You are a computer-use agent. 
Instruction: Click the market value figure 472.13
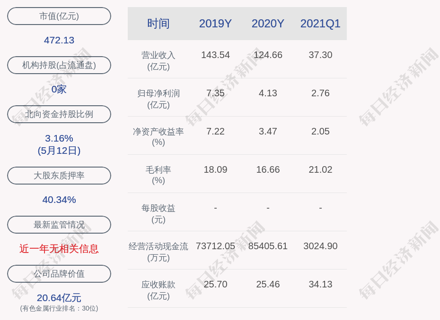[x=59, y=40]
